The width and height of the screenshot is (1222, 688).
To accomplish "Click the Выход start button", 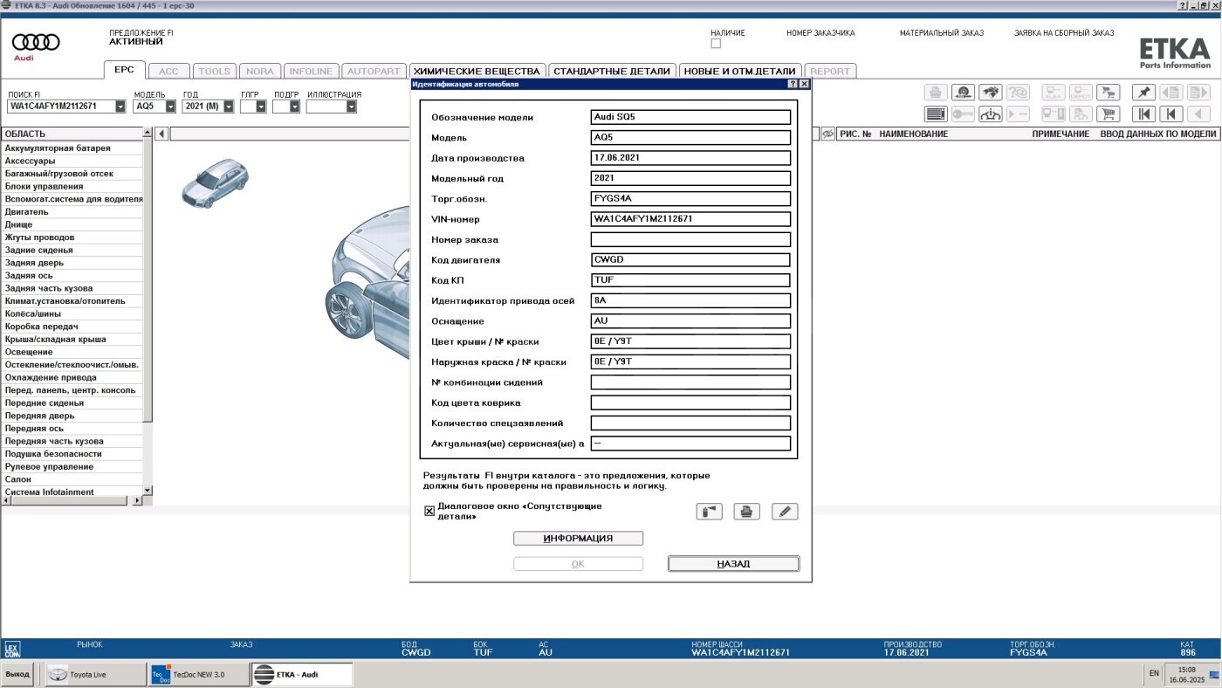I will click(17, 674).
